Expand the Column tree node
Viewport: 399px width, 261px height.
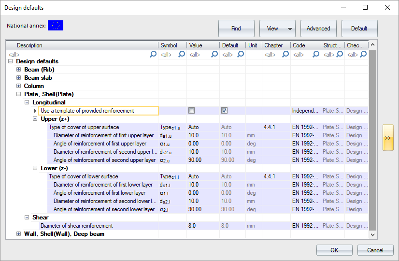(x=19, y=86)
